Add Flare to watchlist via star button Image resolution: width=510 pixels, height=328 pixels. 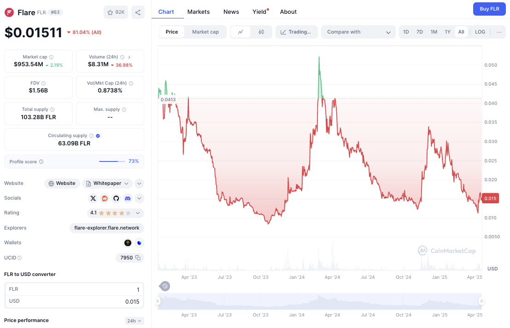pyautogui.click(x=116, y=12)
